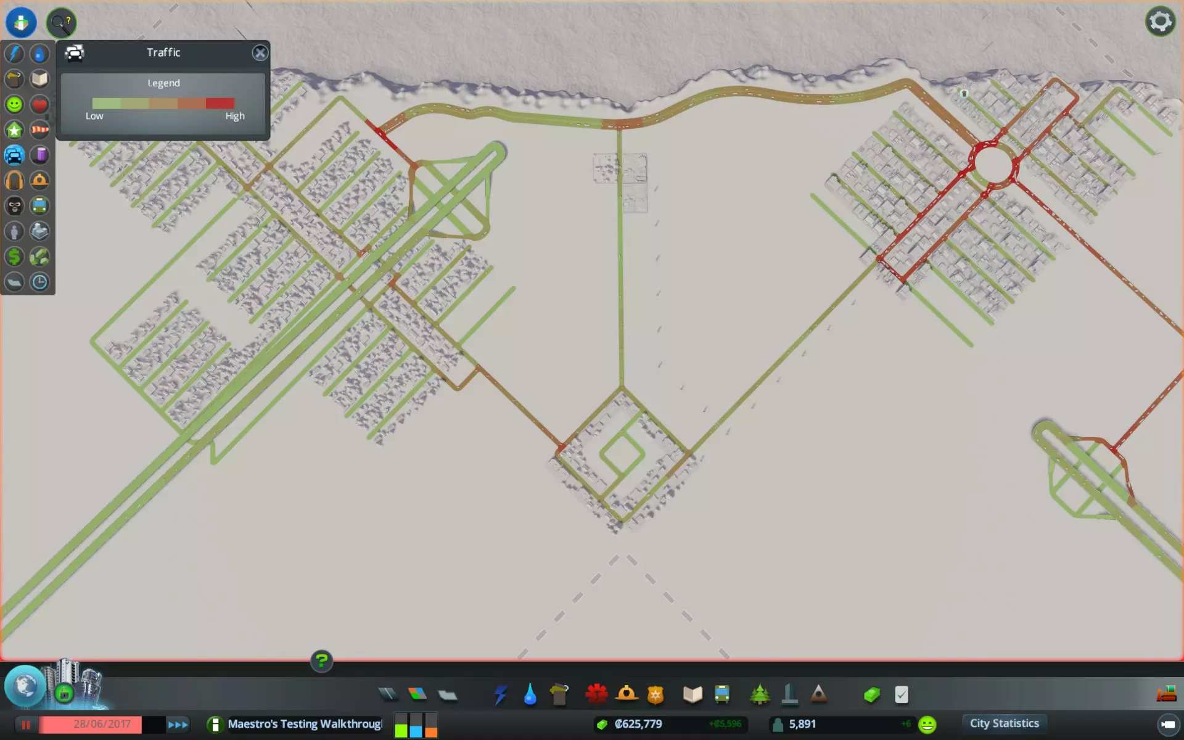
Task: Select the Happiness info view smiley
Action: (14, 104)
